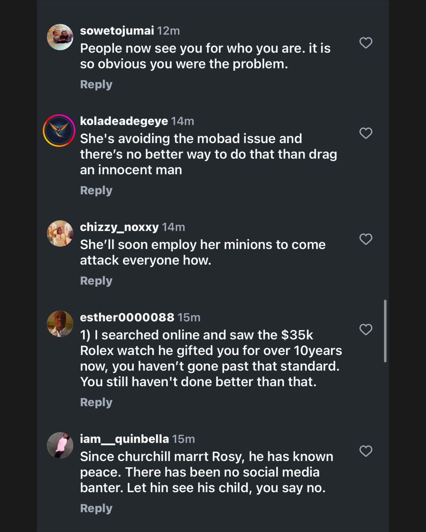Reply to chizzy_noxxy's comment
426x532 pixels.
(x=96, y=281)
